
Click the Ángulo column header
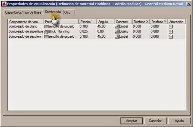click(106, 22)
